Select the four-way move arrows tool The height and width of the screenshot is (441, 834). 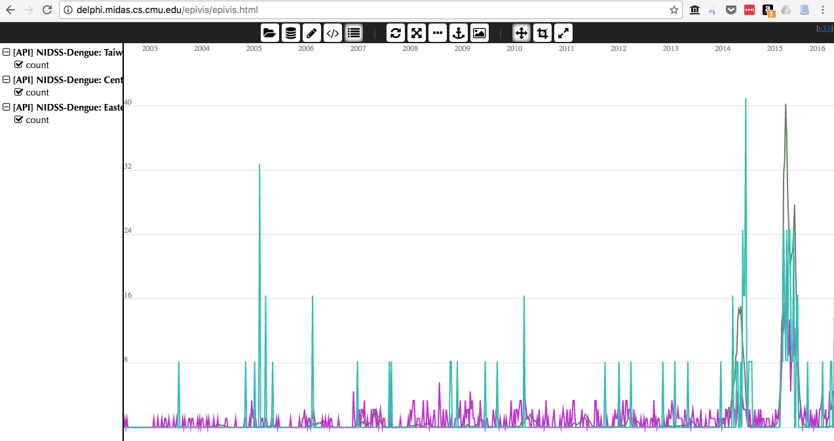[521, 33]
